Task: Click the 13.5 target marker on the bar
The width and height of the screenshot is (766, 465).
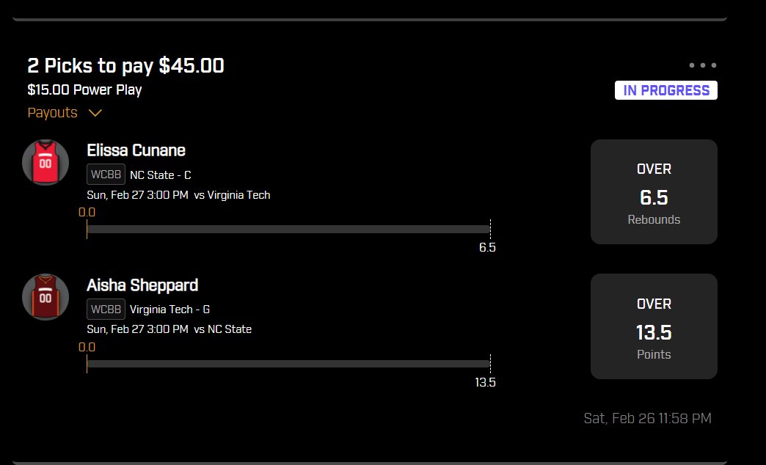Action: pos(485,382)
